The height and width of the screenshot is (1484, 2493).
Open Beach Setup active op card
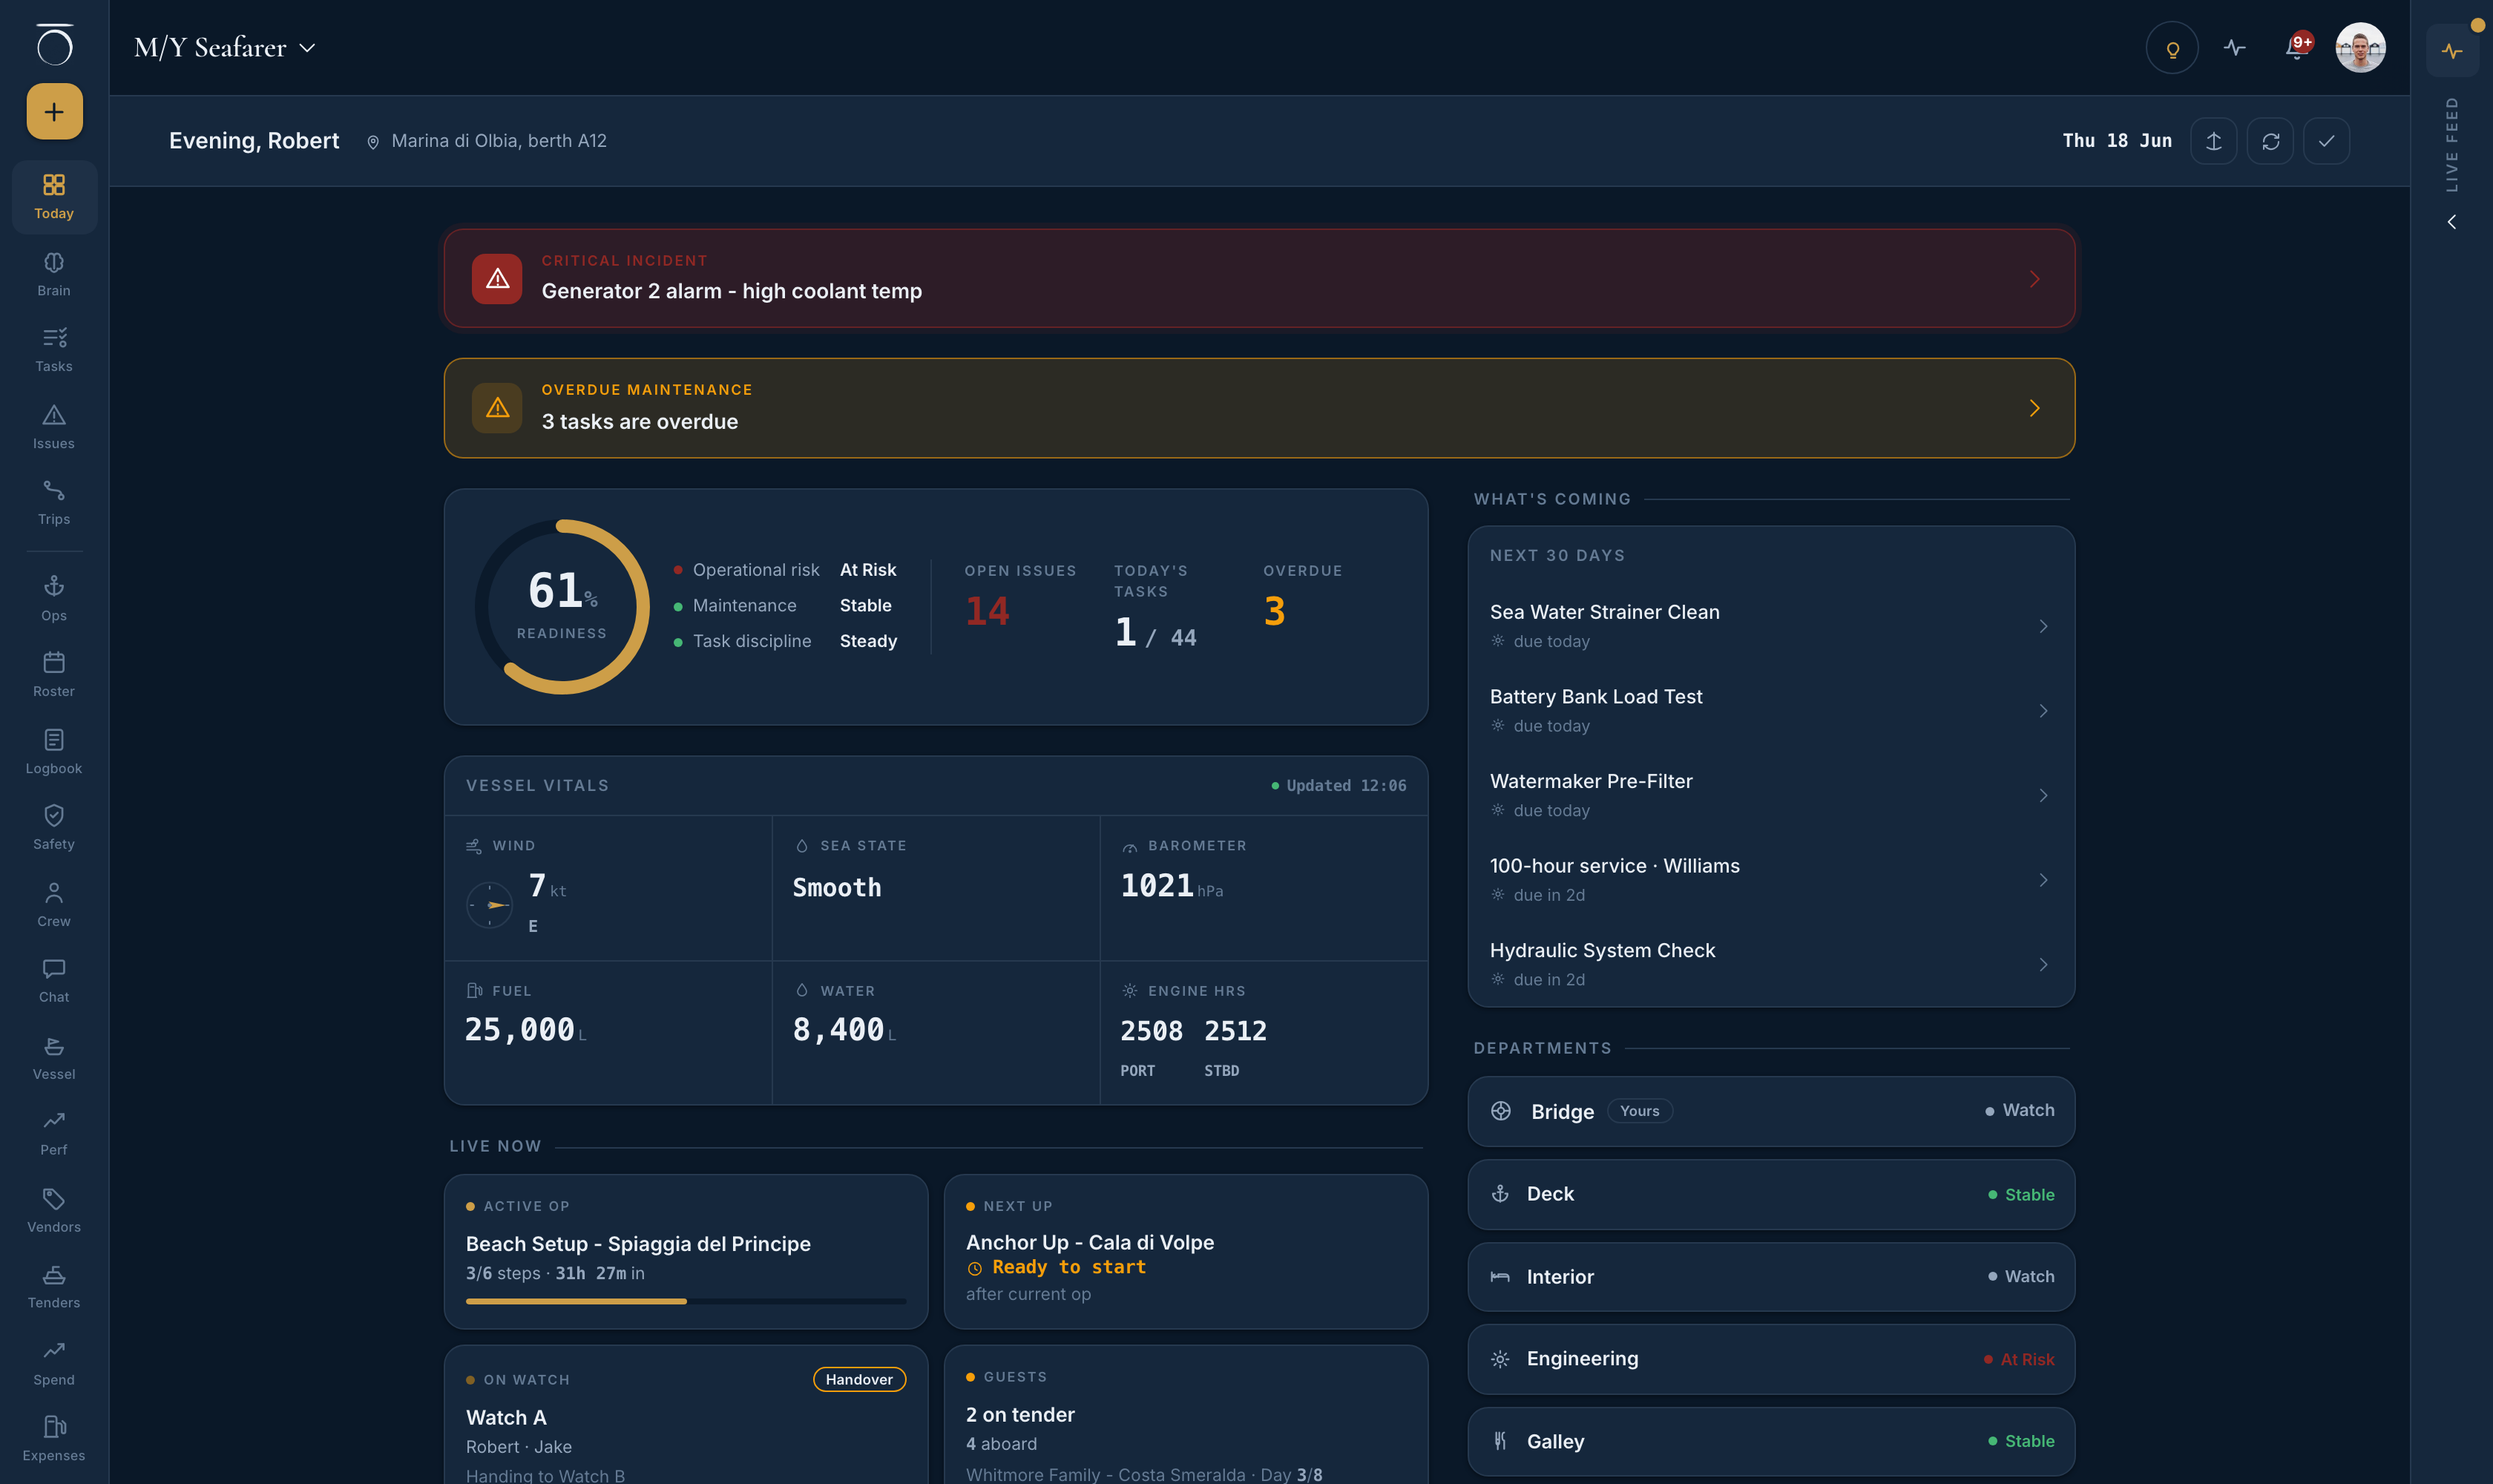686,1251
